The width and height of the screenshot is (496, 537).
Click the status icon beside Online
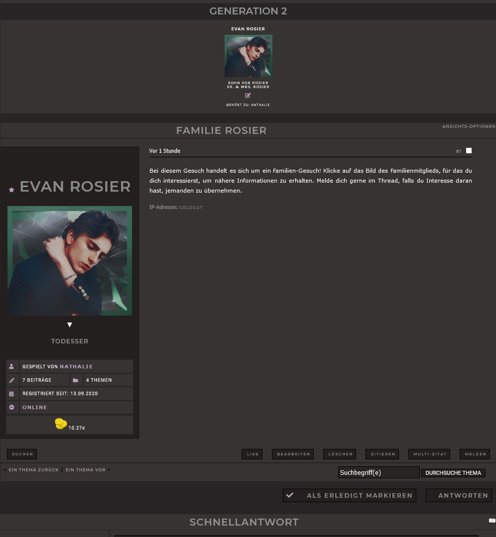pyautogui.click(x=12, y=407)
